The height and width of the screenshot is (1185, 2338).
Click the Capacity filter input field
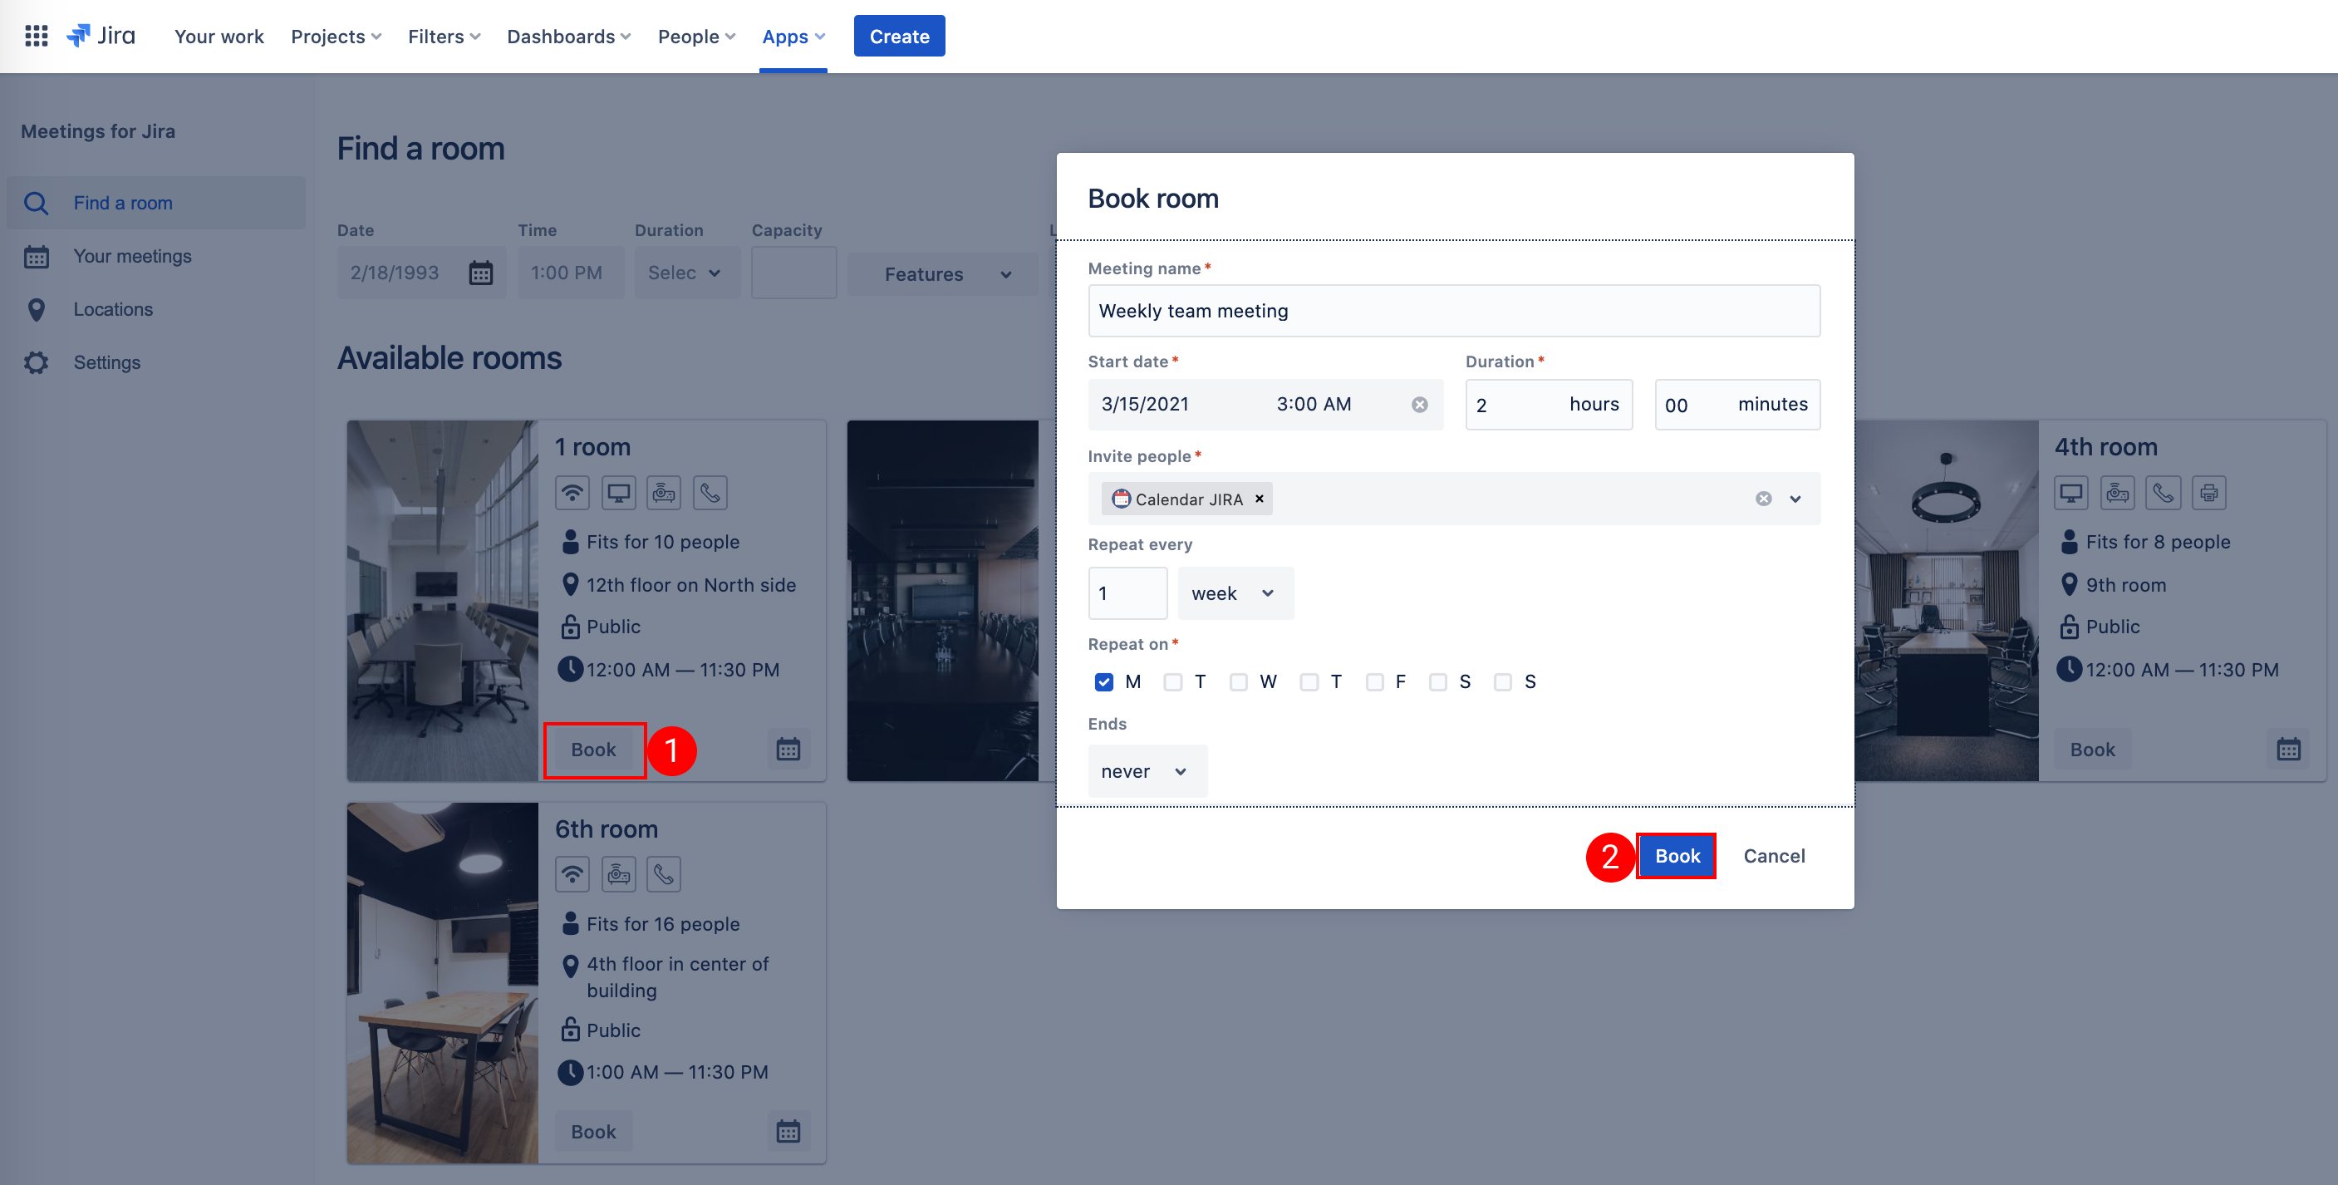[793, 273]
